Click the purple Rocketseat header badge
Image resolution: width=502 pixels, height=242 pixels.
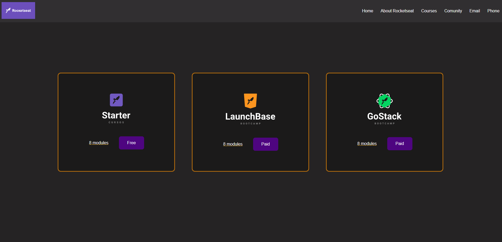pos(18,10)
